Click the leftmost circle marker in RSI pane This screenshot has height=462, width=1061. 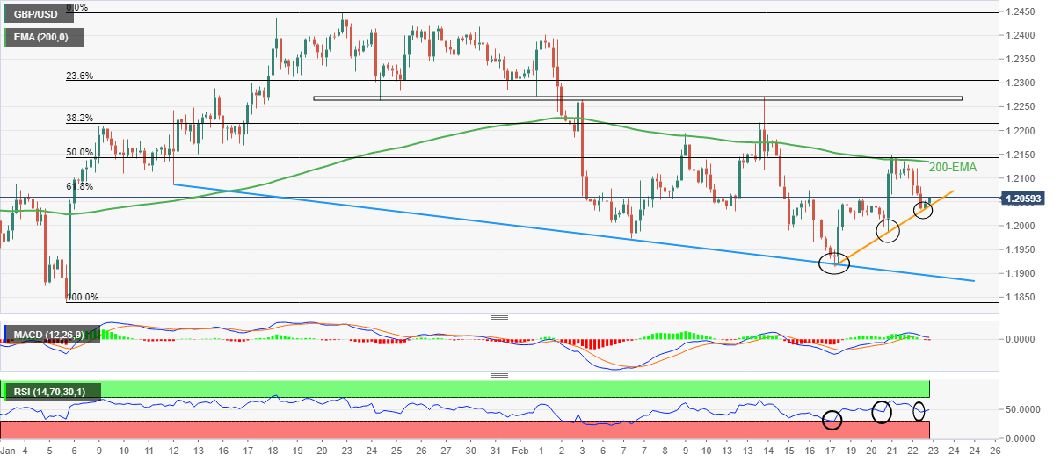tap(832, 420)
